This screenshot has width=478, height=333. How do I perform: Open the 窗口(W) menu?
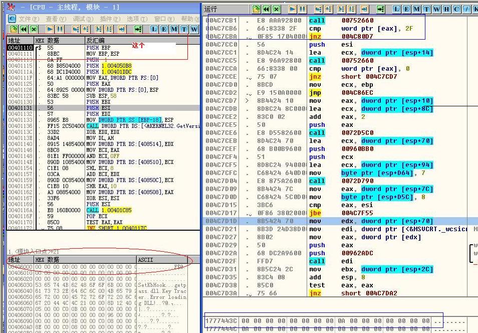(x=164, y=19)
